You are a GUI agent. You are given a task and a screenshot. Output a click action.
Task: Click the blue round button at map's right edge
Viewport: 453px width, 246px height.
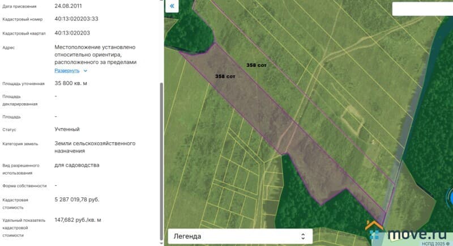tap(450, 199)
